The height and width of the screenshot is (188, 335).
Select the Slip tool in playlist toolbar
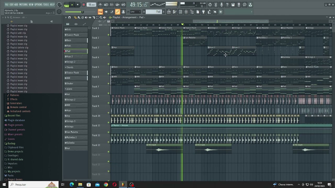pyautogui.click(x=90, y=17)
